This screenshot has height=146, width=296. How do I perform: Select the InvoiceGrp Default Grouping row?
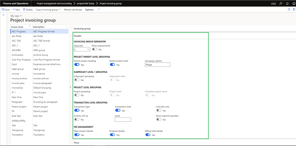click(x=39, y=88)
